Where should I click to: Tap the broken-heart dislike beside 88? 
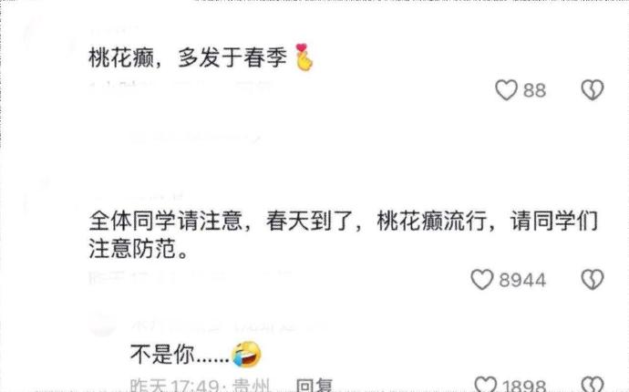click(593, 89)
